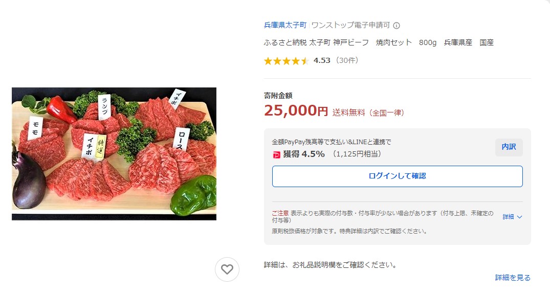The width and height of the screenshot is (550, 295).
Task: Open the 兵庫県太子町 municipality link
Action: click(x=285, y=25)
